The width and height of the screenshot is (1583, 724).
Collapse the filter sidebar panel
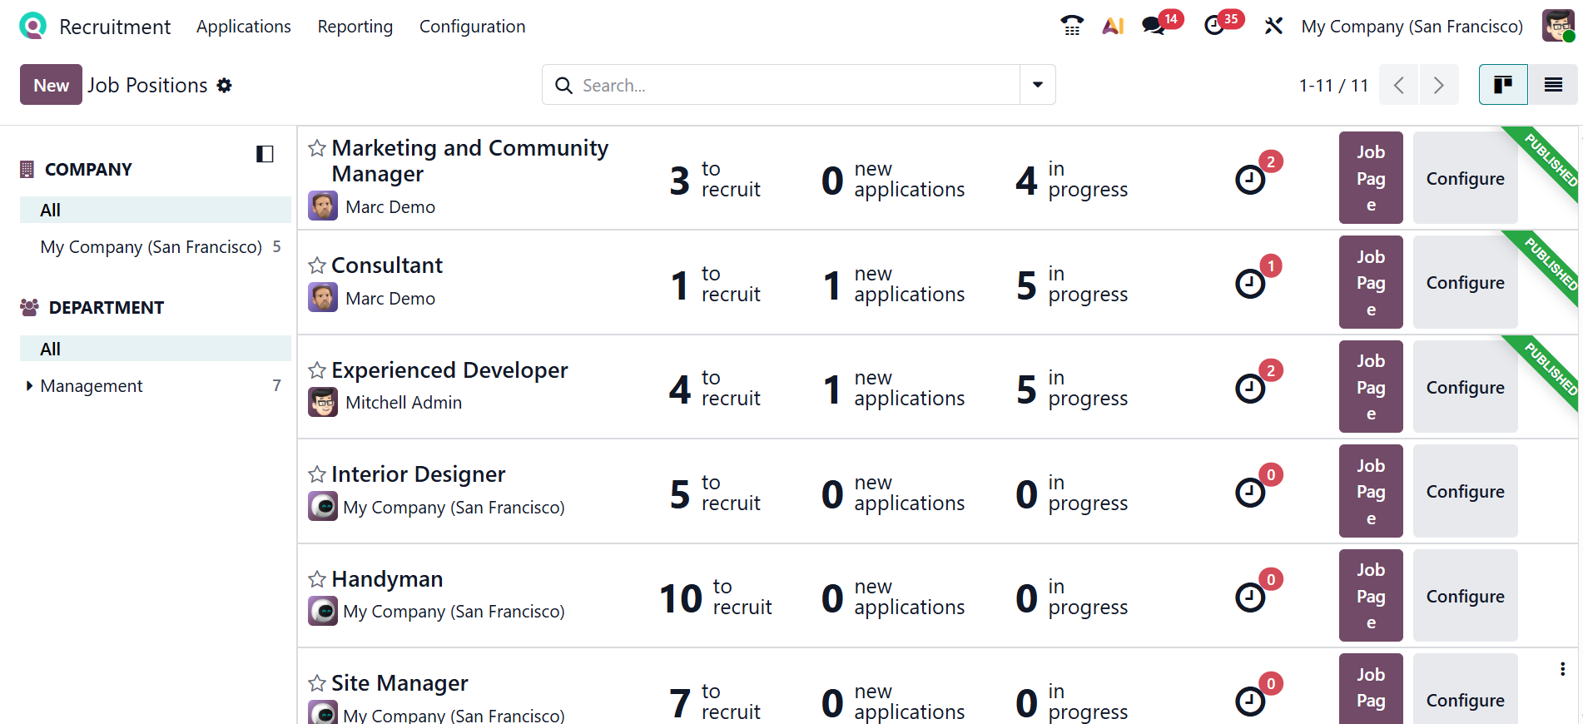pos(265,154)
